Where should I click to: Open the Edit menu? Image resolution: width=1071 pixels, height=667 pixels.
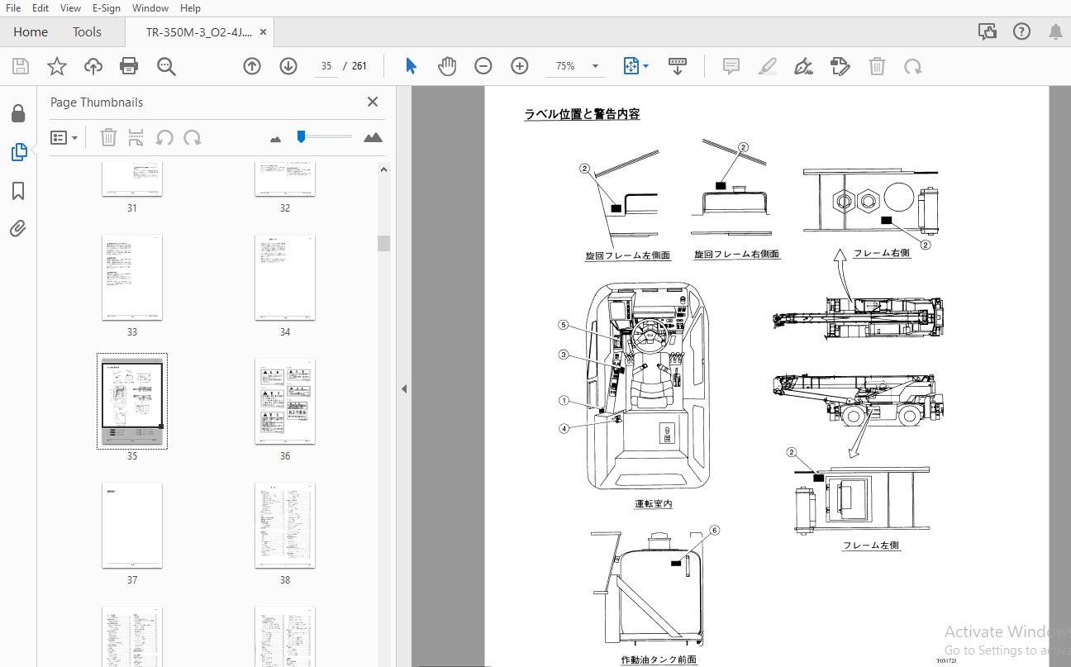pyautogui.click(x=40, y=7)
